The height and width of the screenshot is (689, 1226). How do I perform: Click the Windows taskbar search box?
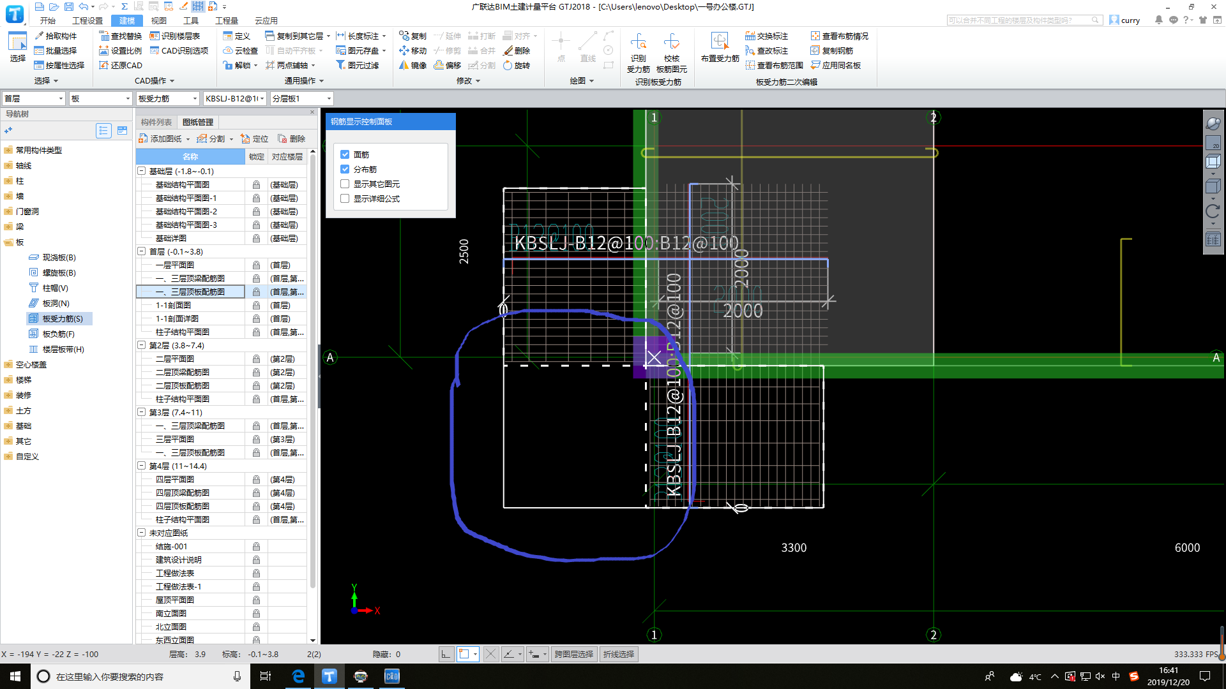140,676
